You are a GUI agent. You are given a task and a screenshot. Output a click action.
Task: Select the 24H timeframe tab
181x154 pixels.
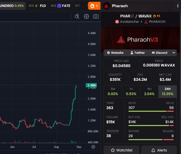167,91
